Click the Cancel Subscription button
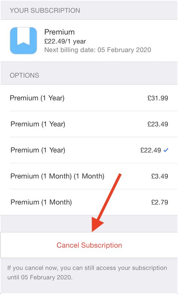The height and width of the screenshot is (294, 178). coord(89,245)
